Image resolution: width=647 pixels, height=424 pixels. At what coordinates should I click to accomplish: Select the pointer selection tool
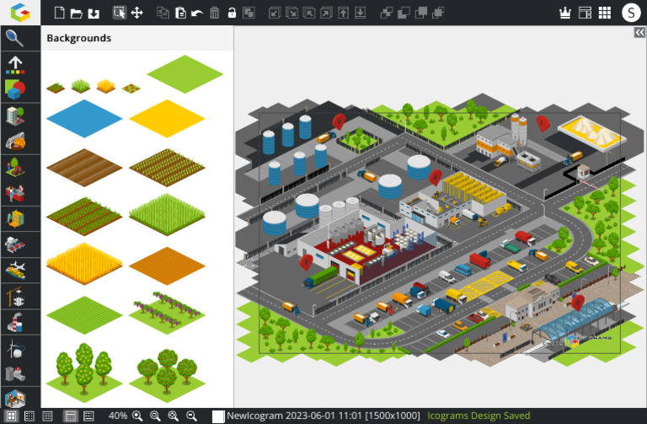(119, 13)
